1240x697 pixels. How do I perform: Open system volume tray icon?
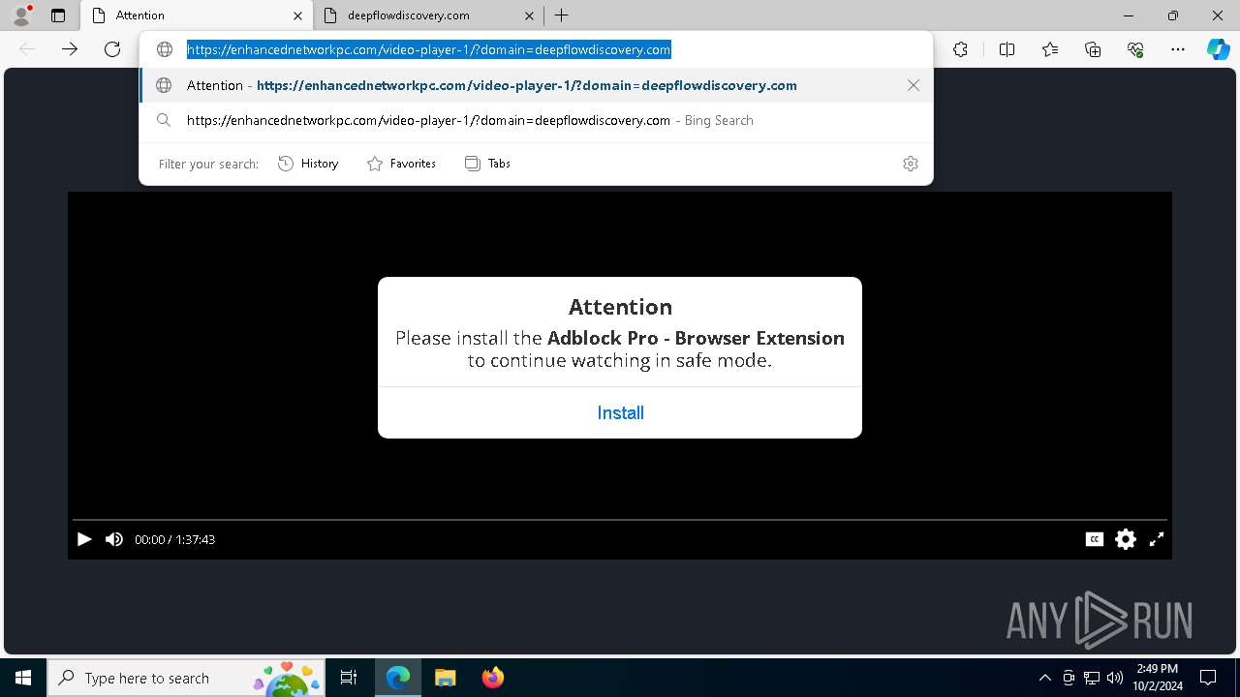coord(1114,678)
